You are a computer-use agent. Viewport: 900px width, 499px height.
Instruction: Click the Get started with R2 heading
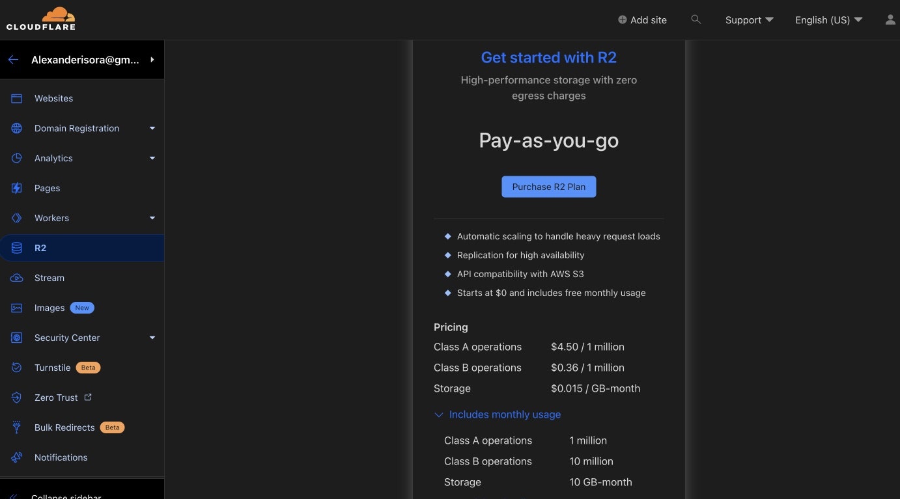pyautogui.click(x=548, y=57)
